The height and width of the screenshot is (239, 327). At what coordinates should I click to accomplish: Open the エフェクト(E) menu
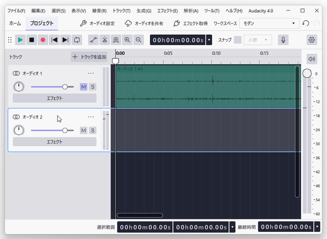click(167, 11)
